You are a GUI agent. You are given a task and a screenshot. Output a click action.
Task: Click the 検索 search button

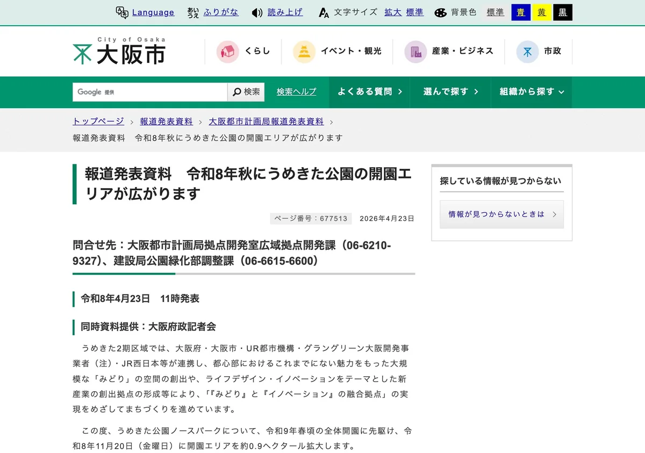pyautogui.click(x=246, y=92)
